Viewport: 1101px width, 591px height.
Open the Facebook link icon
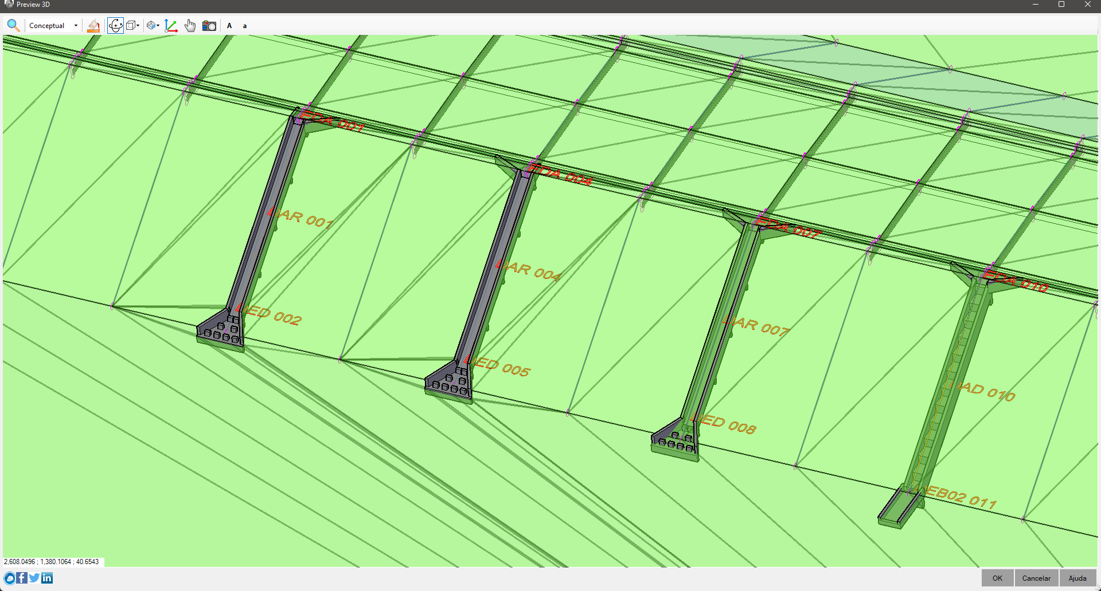pyautogui.click(x=22, y=578)
